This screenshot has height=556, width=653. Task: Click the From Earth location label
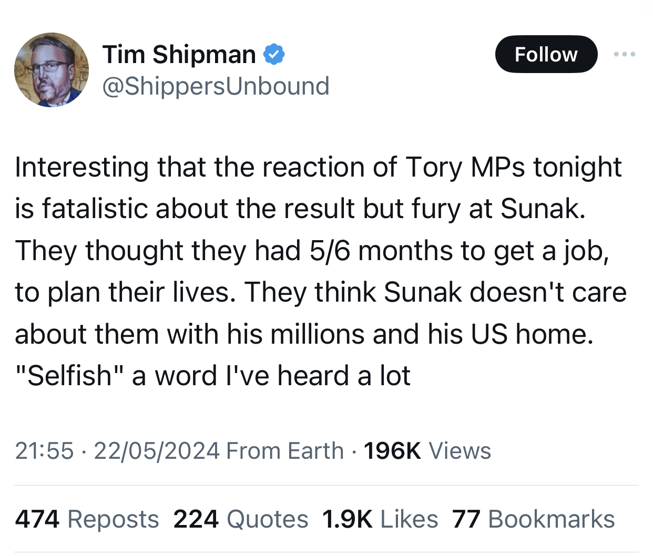coord(285,451)
